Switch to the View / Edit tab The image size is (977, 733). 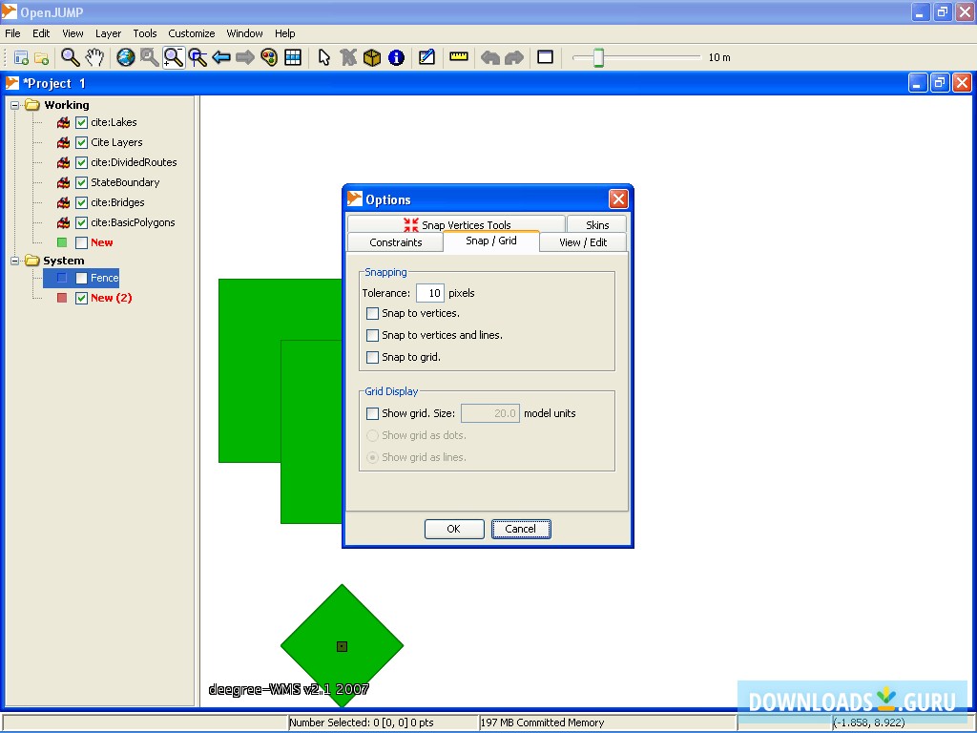click(x=583, y=242)
